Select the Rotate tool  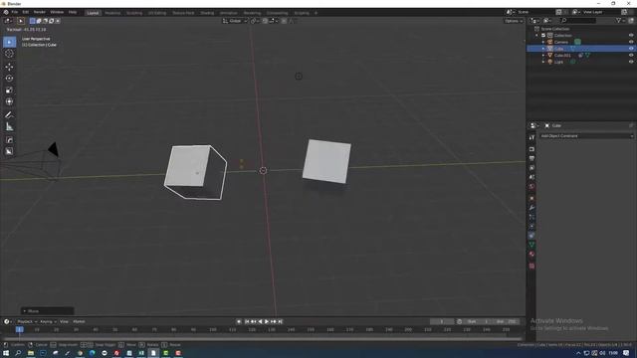(9, 78)
